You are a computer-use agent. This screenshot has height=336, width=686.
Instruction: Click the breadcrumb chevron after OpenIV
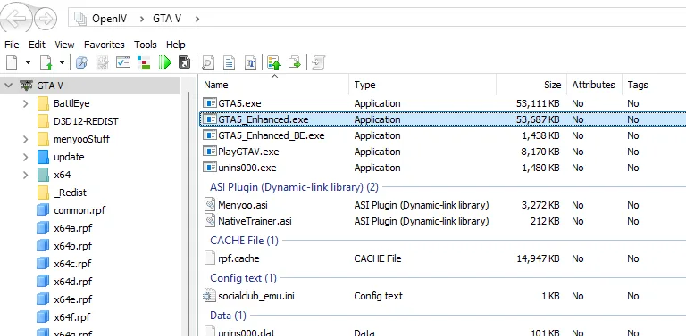[x=142, y=19]
